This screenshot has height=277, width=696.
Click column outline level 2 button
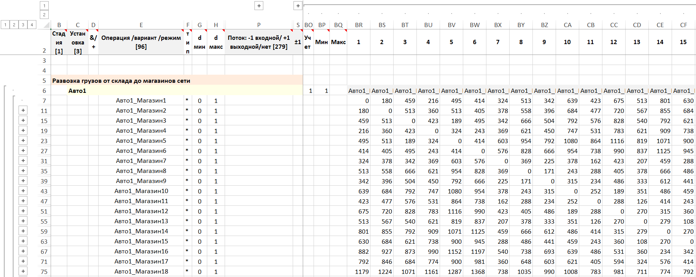[x=44, y=15]
